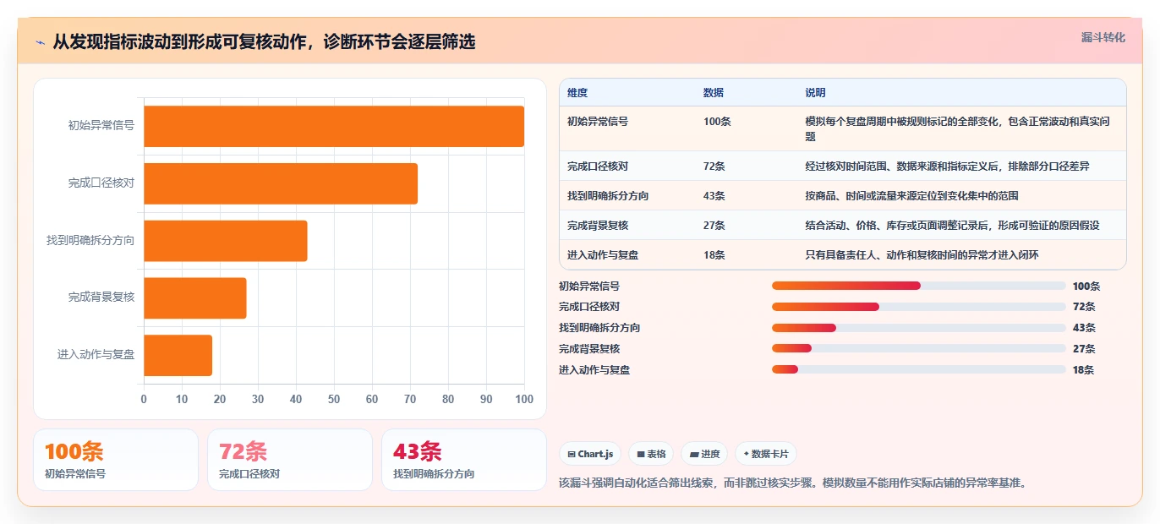The height and width of the screenshot is (524, 1160).
Task: Click the 72条 完成口径核对 data card
Action: click(290, 460)
